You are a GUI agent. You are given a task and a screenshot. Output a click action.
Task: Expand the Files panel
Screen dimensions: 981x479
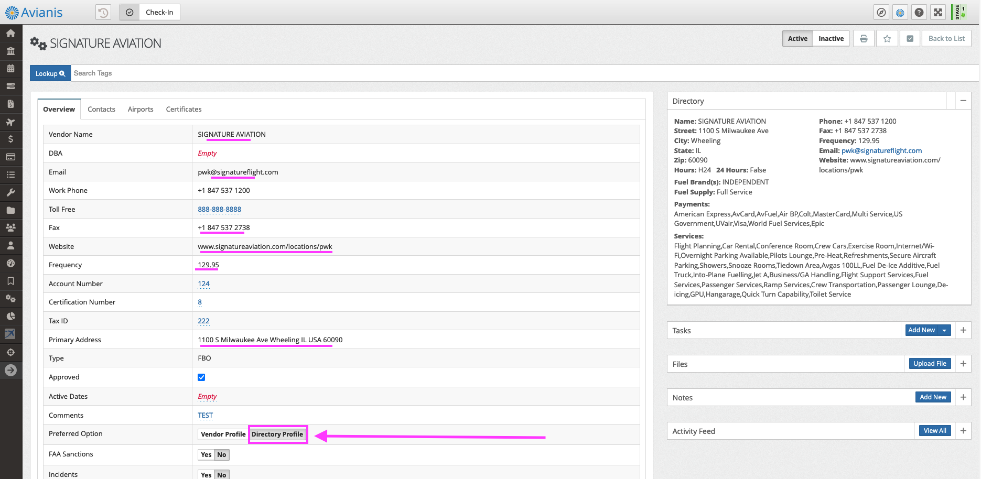click(x=963, y=364)
